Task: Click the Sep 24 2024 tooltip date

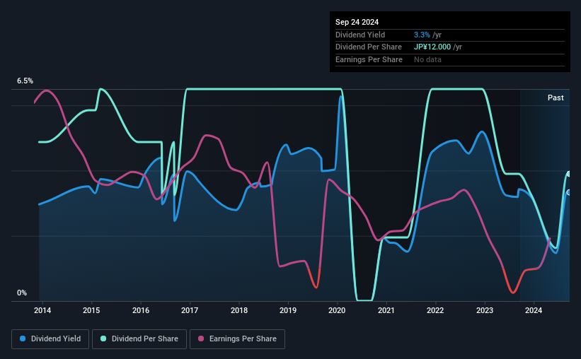Action: [357, 22]
